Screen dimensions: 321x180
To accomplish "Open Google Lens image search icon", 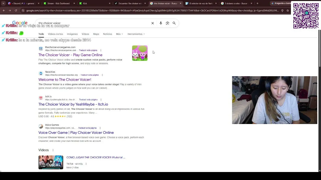I will coord(168,23).
